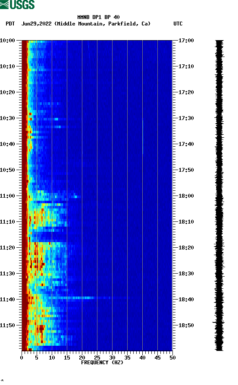Click the 15 Hz frequency axis label
238x385 pixels.
67,357
